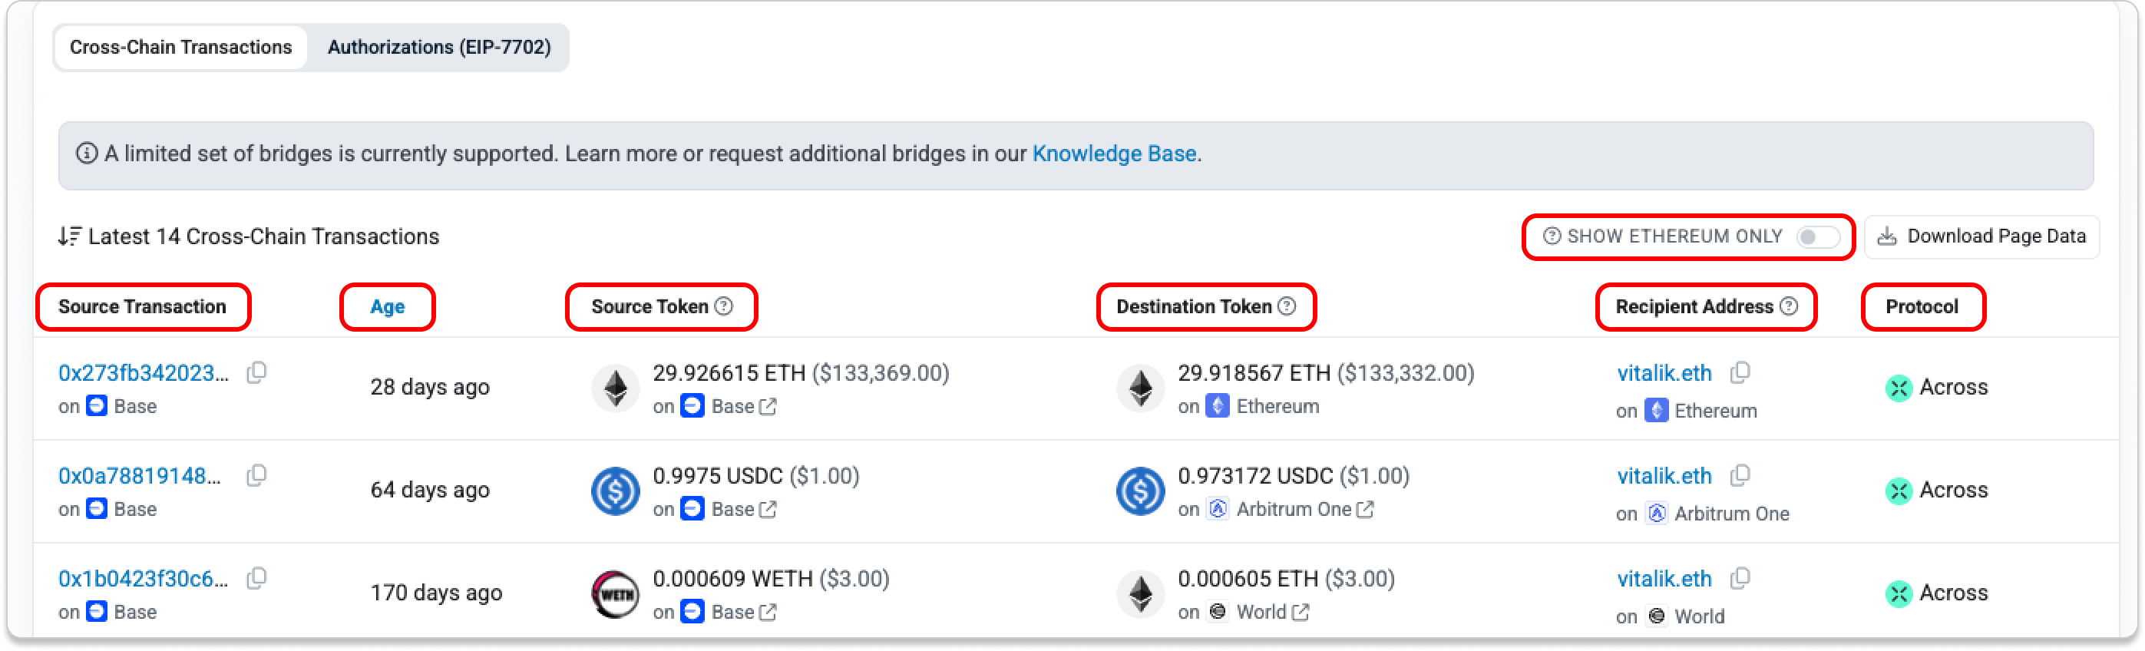Open the Knowledge Base link

pyautogui.click(x=1113, y=154)
